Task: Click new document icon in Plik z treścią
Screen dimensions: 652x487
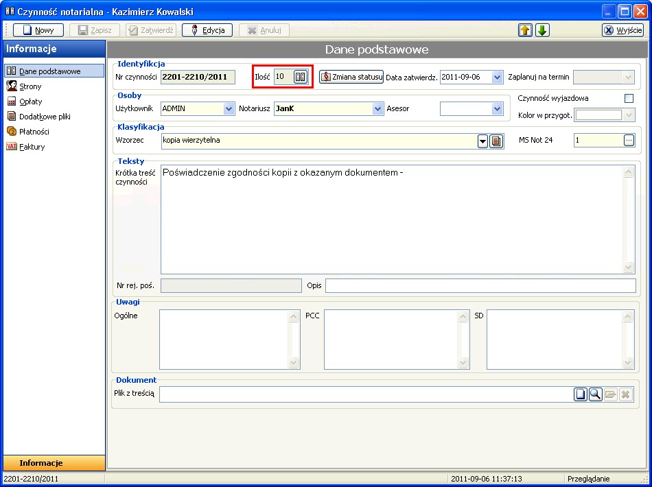Action: click(581, 394)
